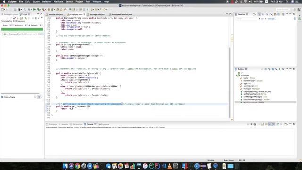The height and width of the screenshot is (170, 302).
Task: Click the Filter Stack Trace icon in Failure Trace
Action: [39, 97]
